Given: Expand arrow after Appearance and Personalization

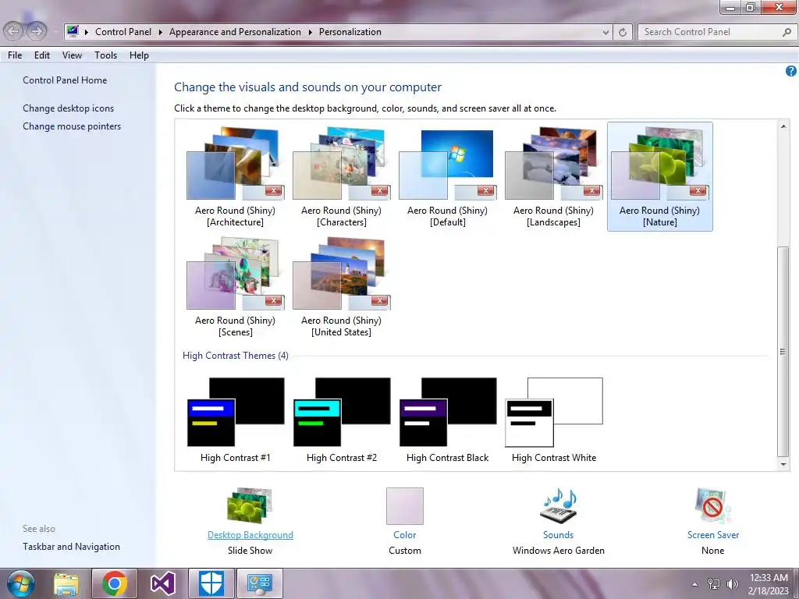Looking at the screenshot, I should point(310,31).
